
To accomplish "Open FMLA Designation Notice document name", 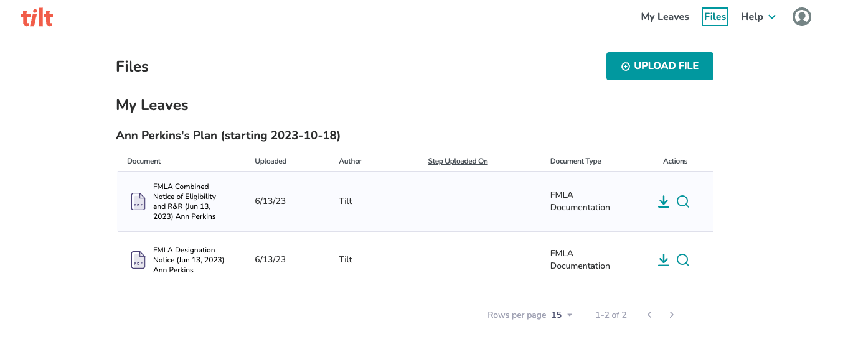I will click(189, 260).
